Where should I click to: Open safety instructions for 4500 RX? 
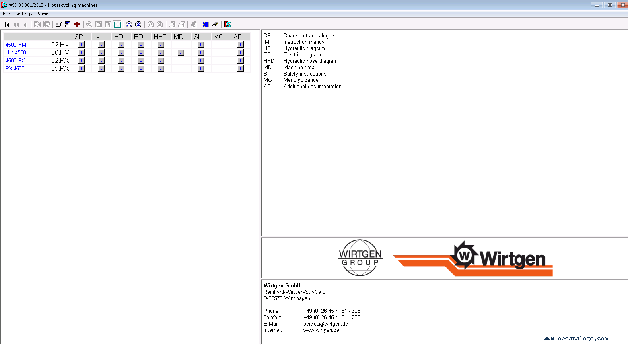click(x=201, y=60)
